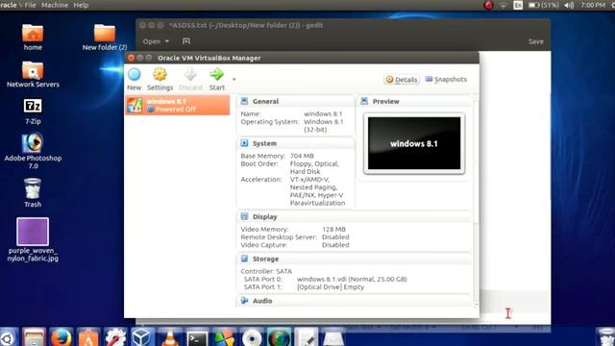
Task: Launch Firefox from the dock
Action: (x=61, y=337)
